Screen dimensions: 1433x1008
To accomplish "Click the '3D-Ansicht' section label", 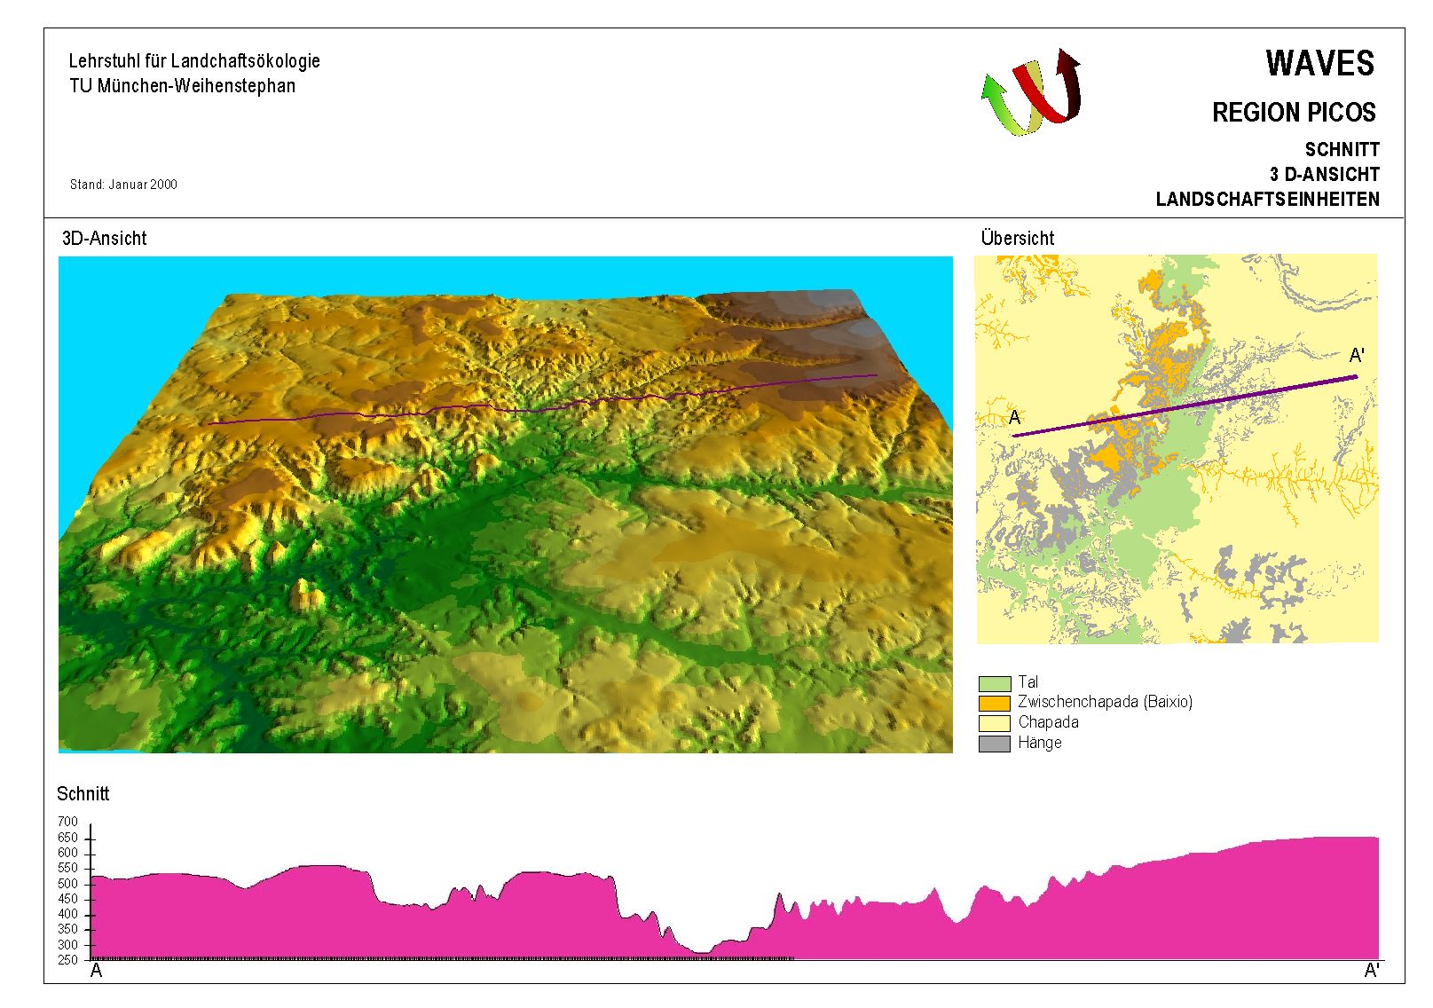I will click(104, 239).
